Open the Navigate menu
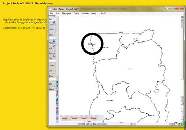Image resolution: width=186 pixels, height=130 pixels. pos(66,14)
